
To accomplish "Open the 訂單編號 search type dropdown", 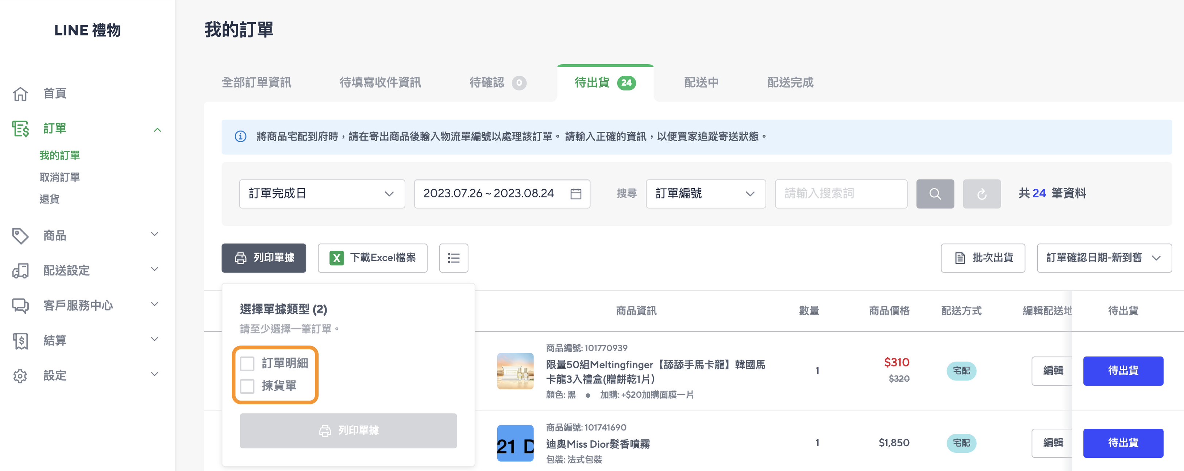I will tap(706, 193).
